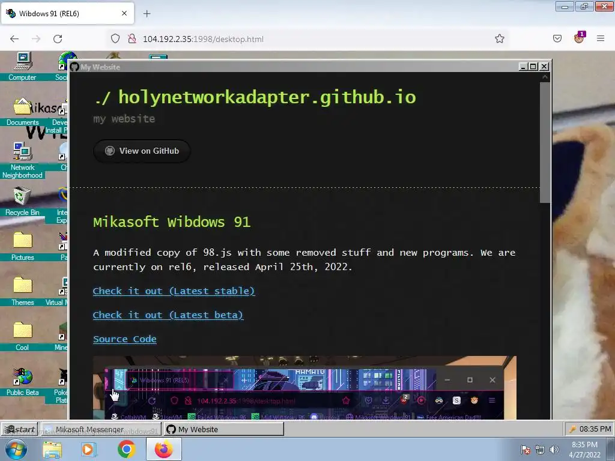The height and width of the screenshot is (461, 615).
Task: Click the Wibdows 91 screenshot thumbnail
Action: coord(304,388)
